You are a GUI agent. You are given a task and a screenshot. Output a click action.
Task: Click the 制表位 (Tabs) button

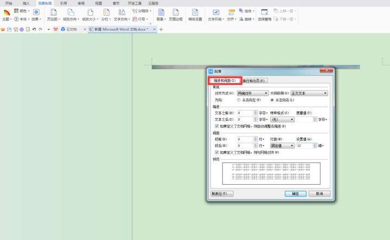coord(222,194)
